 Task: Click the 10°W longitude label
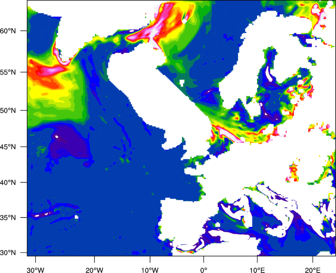pos(150,270)
